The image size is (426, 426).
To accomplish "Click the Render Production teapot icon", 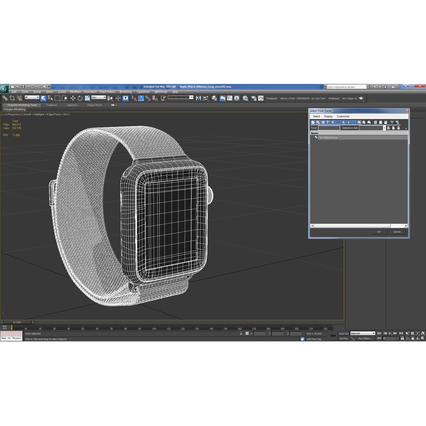I will 361,98.
